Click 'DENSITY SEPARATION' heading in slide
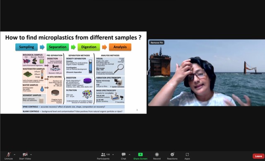Screen dimensions: 265x161 click(x=76, y=59)
